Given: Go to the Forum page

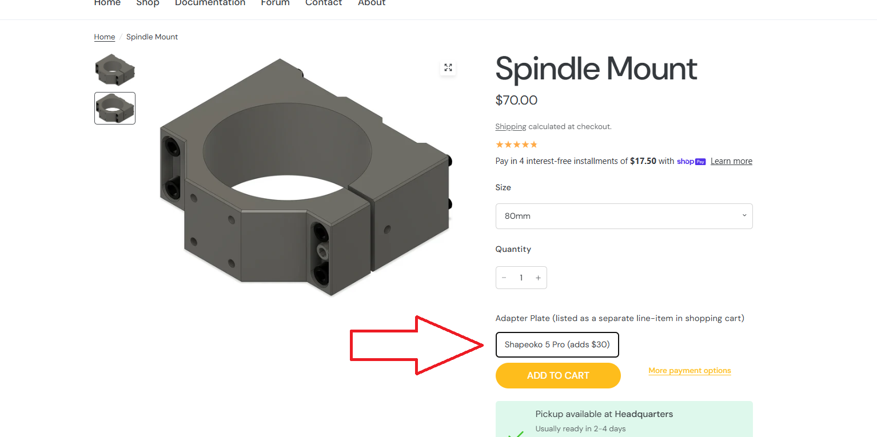Looking at the screenshot, I should (275, 3).
